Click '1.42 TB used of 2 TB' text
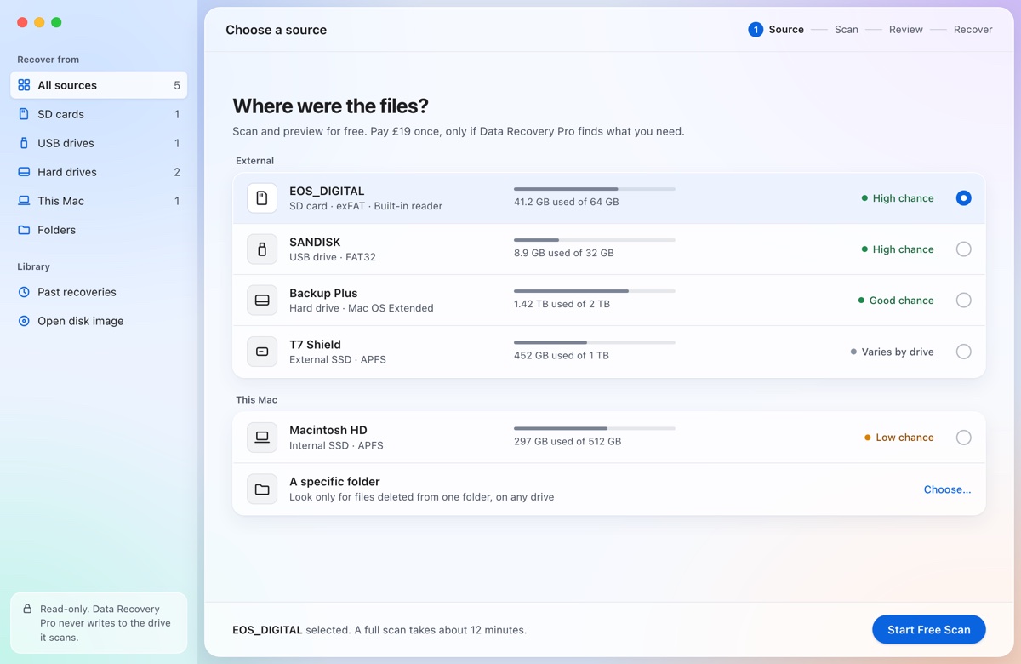The image size is (1021, 664). (x=562, y=304)
